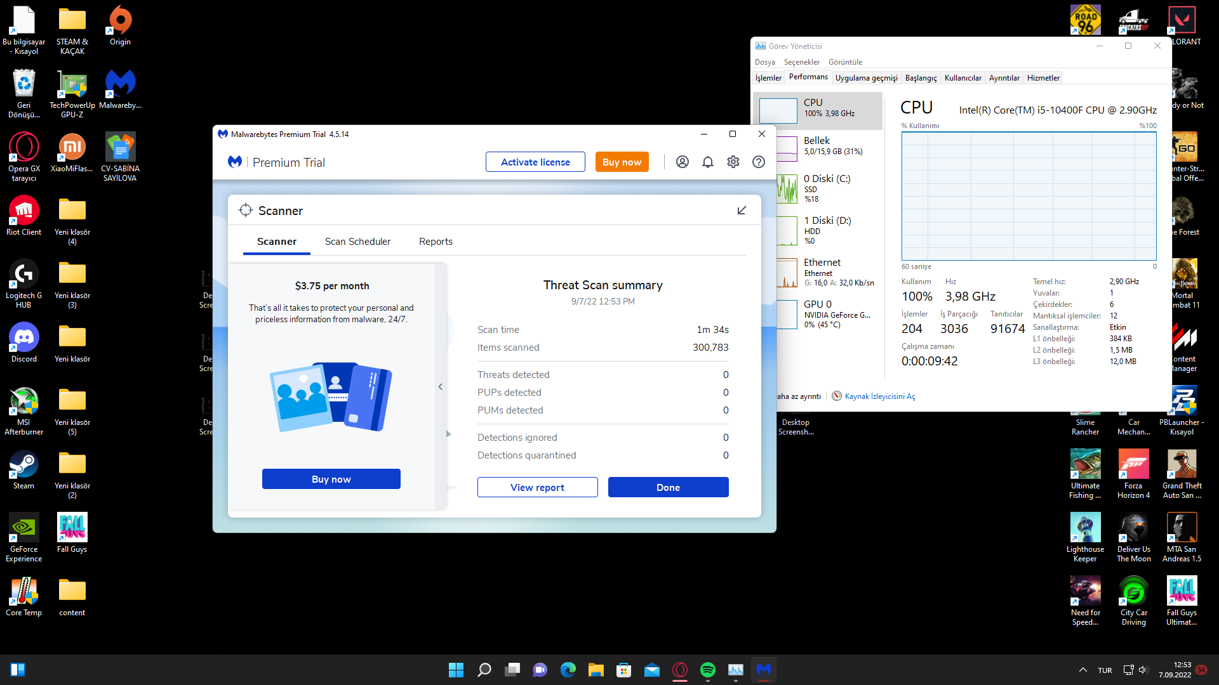Click View report button

(537, 487)
